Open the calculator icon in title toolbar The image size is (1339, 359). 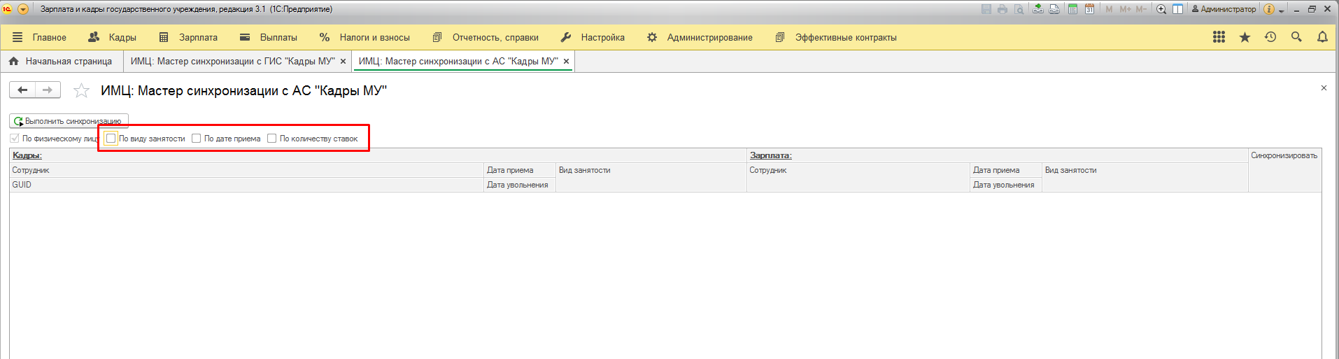coord(1072,9)
